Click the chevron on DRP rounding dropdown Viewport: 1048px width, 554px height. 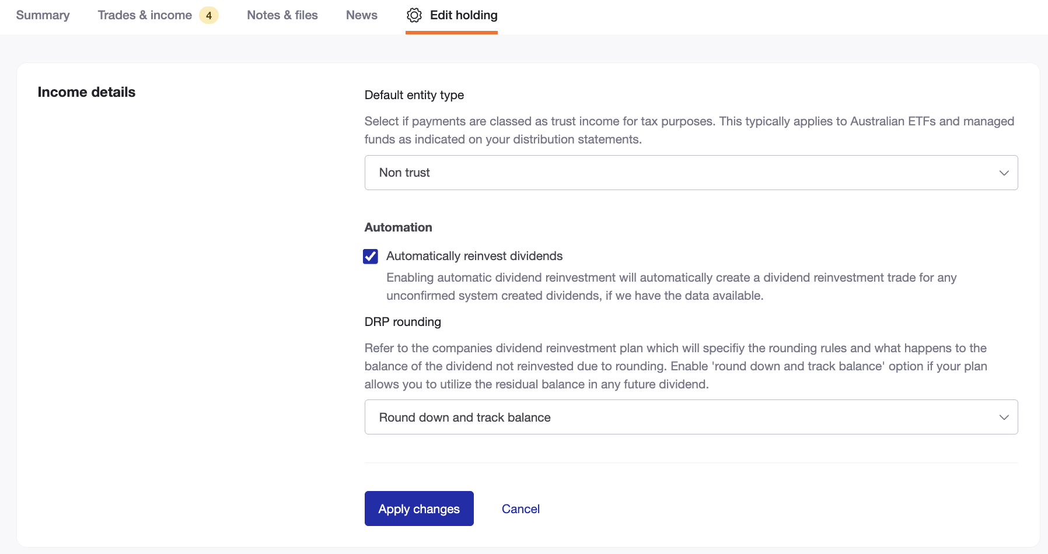point(1004,417)
